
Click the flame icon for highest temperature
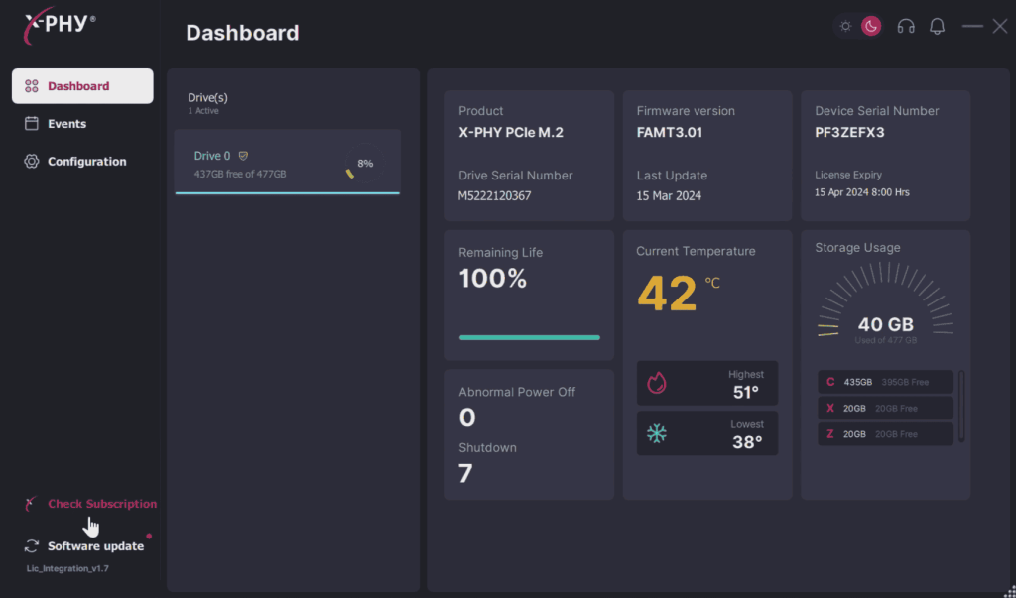[657, 383]
